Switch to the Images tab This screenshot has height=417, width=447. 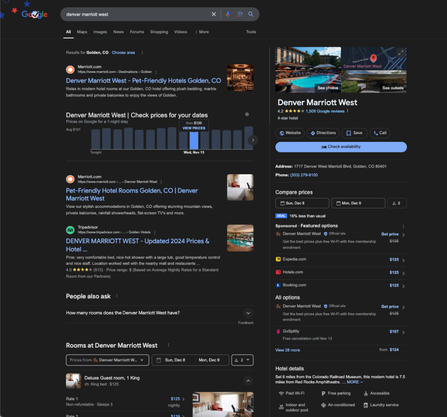(x=100, y=32)
